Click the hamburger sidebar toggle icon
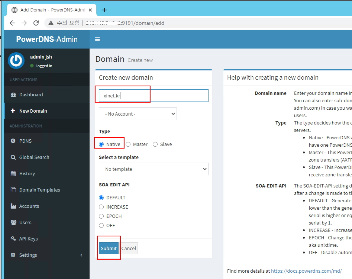The image size is (352, 279). tap(97, 39)
